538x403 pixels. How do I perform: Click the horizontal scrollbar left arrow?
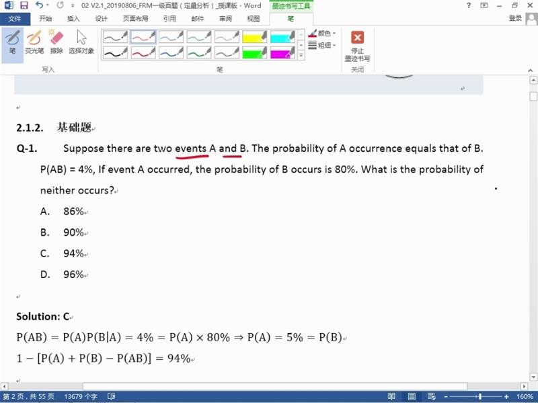click(x=4, y=386)
